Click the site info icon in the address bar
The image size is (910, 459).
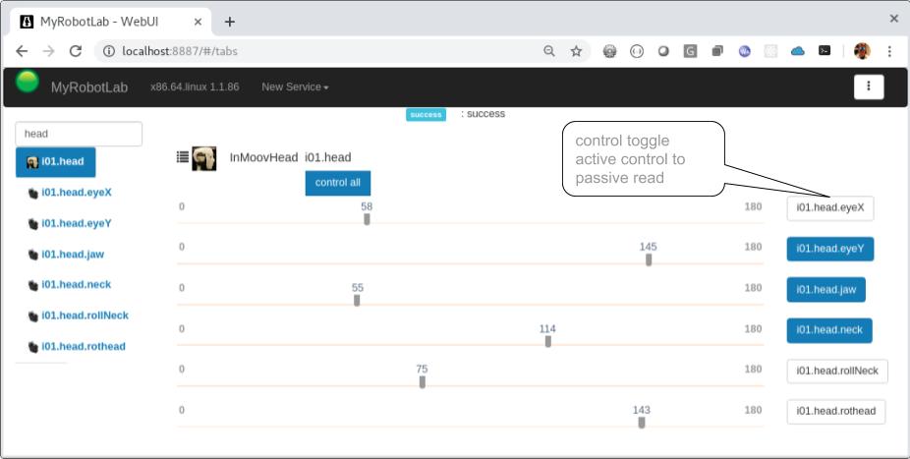pyautogui.click(x=108, y=51)
